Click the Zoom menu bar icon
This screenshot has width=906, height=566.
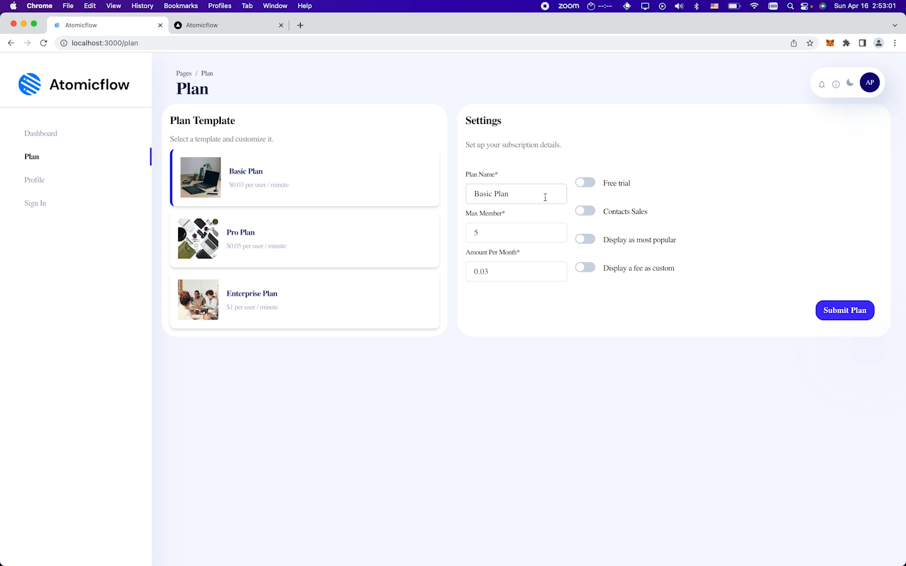568,6
